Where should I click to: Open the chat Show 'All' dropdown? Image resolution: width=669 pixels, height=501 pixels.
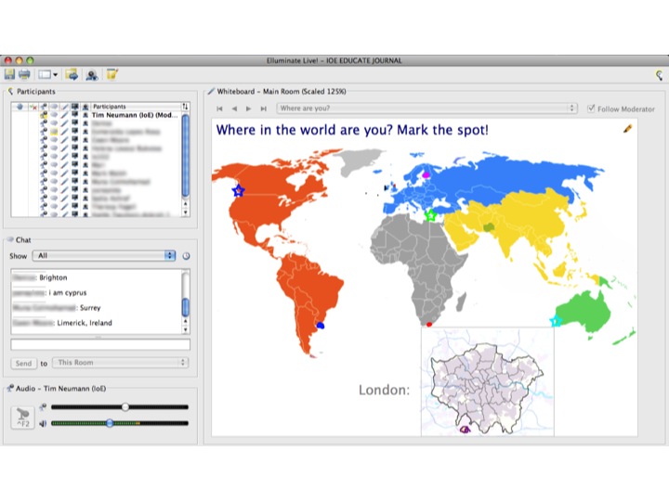(104, 256)
